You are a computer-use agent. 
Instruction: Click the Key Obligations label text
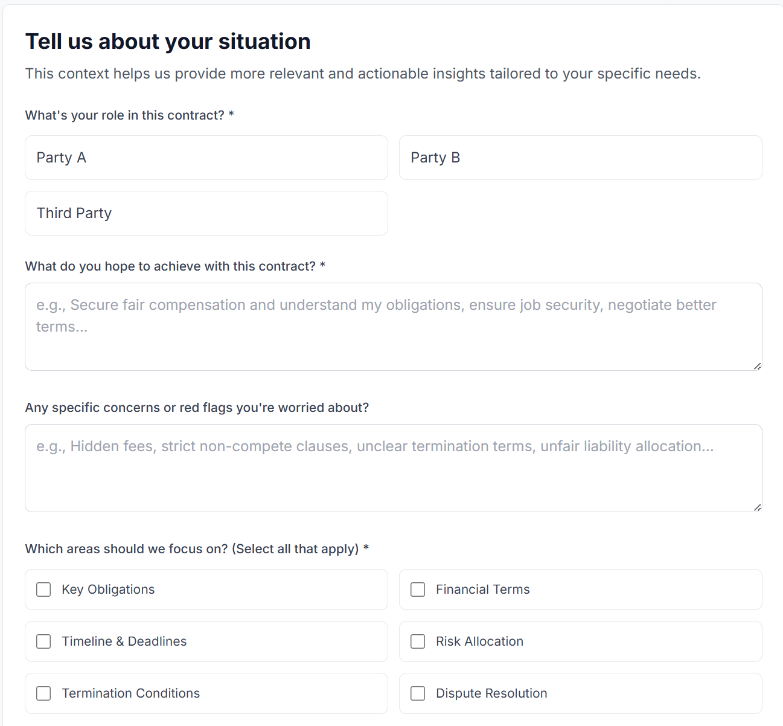[x=107, y=589]
